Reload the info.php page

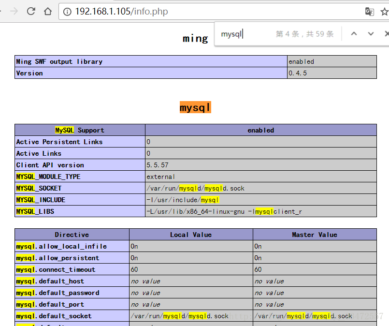click(x=31, y=12)
